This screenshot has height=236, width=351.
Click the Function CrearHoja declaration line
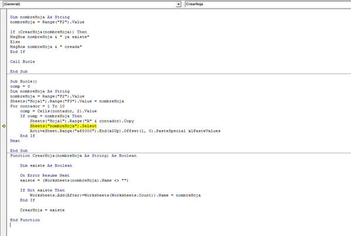pos(73,156)
